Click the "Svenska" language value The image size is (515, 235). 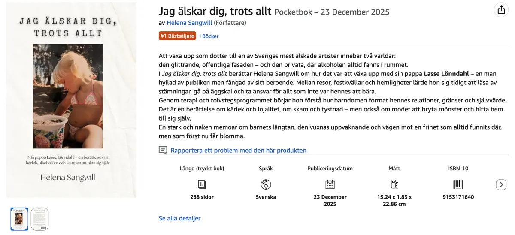[x=266, y=197]
